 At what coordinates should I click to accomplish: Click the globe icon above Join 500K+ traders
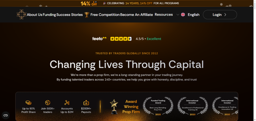(x=48, y=103)
